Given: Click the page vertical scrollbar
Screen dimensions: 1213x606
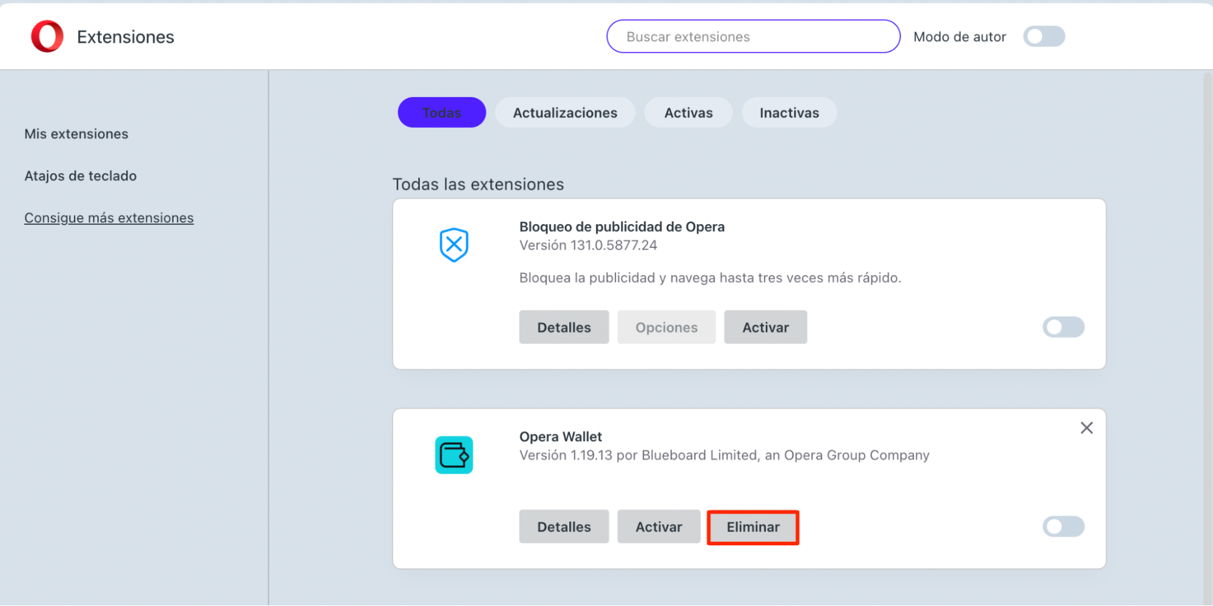Looking at the screenshot, I should [1208, 339].
